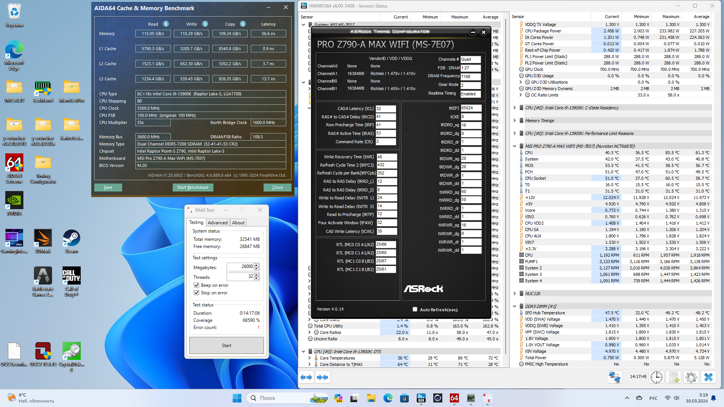Click the HWiNFO clock reset icon
The image size is (724, 407).
pyautogui.click(x=657, y=377)
